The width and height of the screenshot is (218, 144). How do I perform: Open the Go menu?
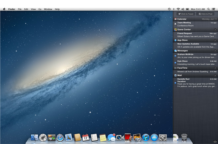[40, 9]
